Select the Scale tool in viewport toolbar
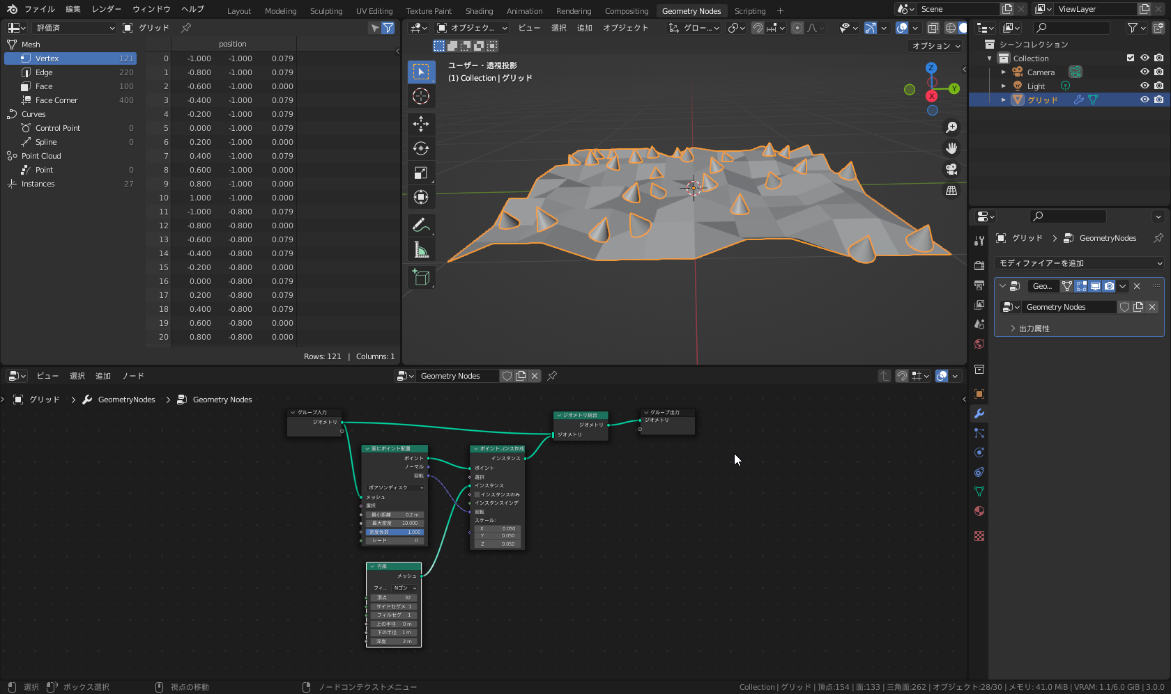The image size is (1171, 694). (421, 173)
